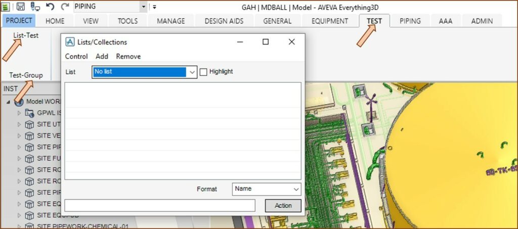Viewport: 518px width, 229px height.
Task: Open the AAA ribbon tab
Action: (446, 21)
